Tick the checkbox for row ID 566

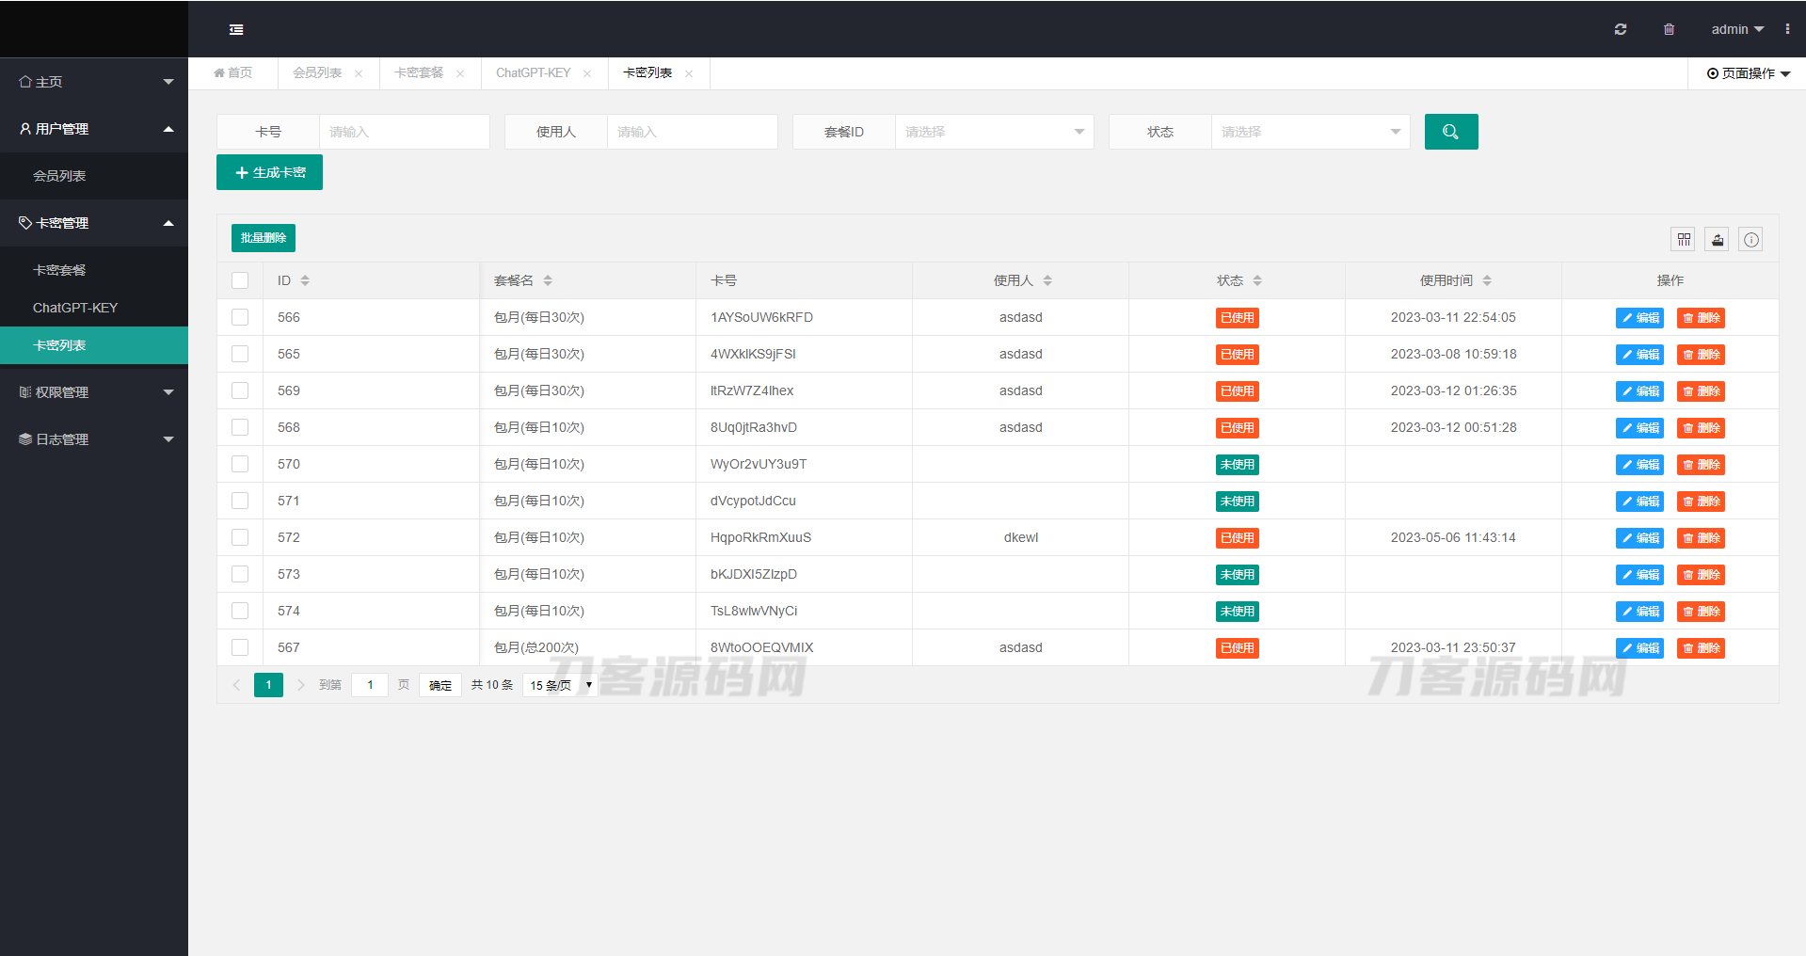point(240,317)
